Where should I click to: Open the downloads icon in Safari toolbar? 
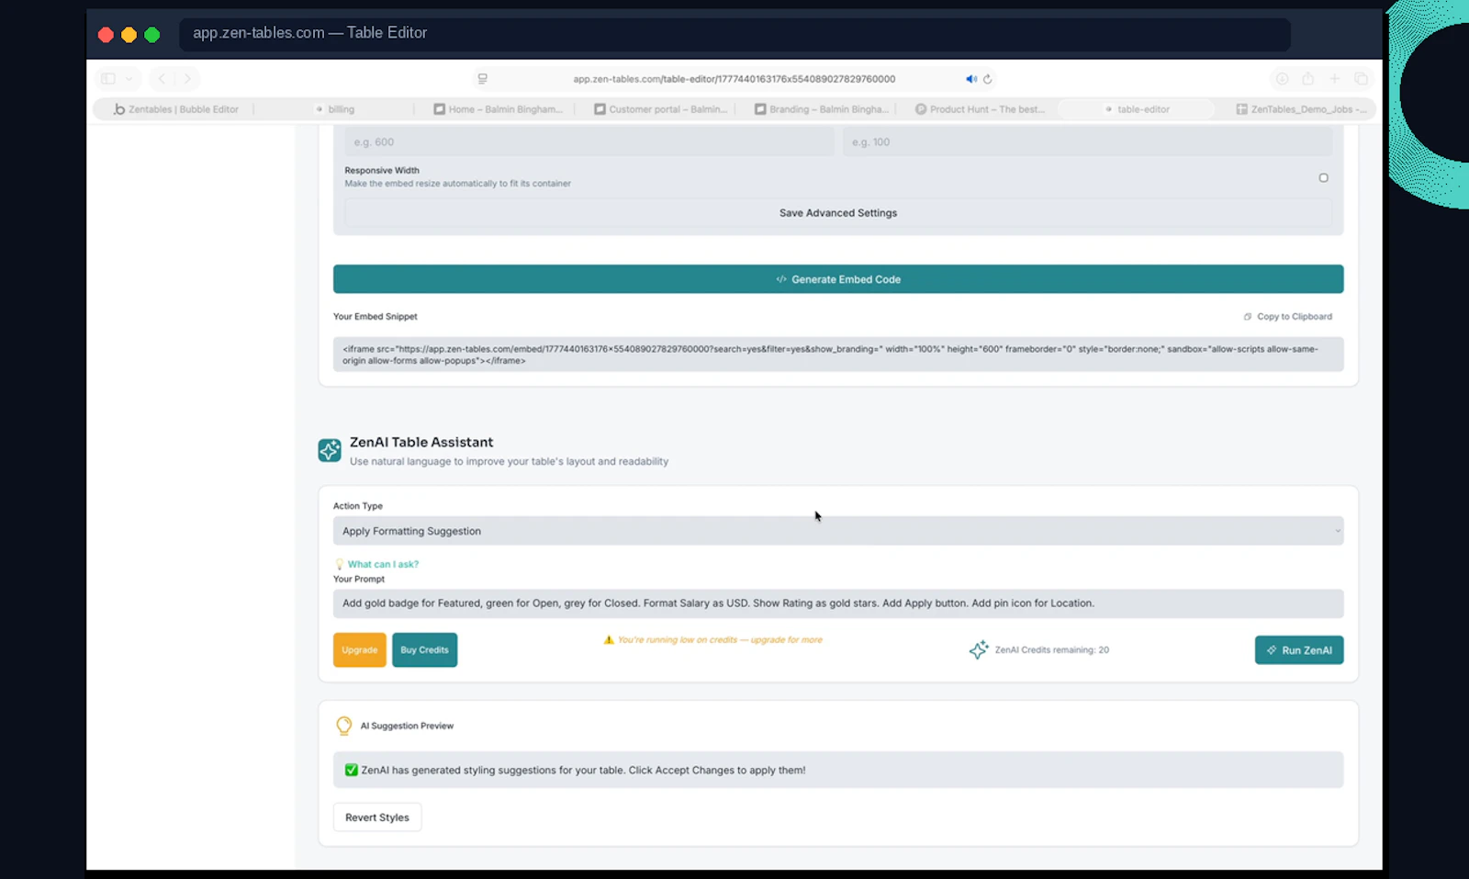(1282, 79)
